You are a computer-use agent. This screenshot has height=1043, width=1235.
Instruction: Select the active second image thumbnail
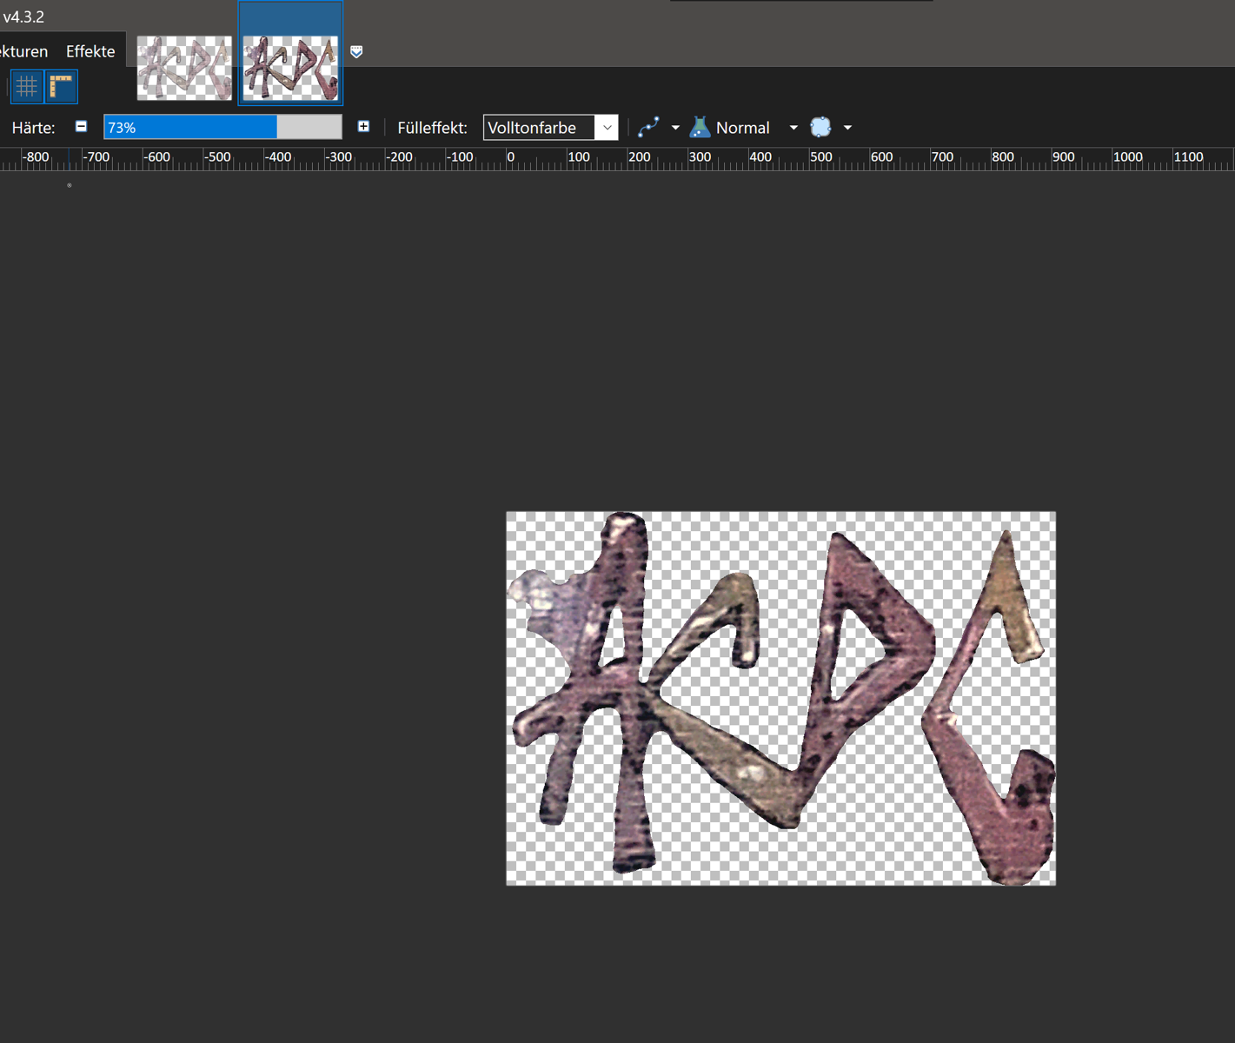point(290,68)
